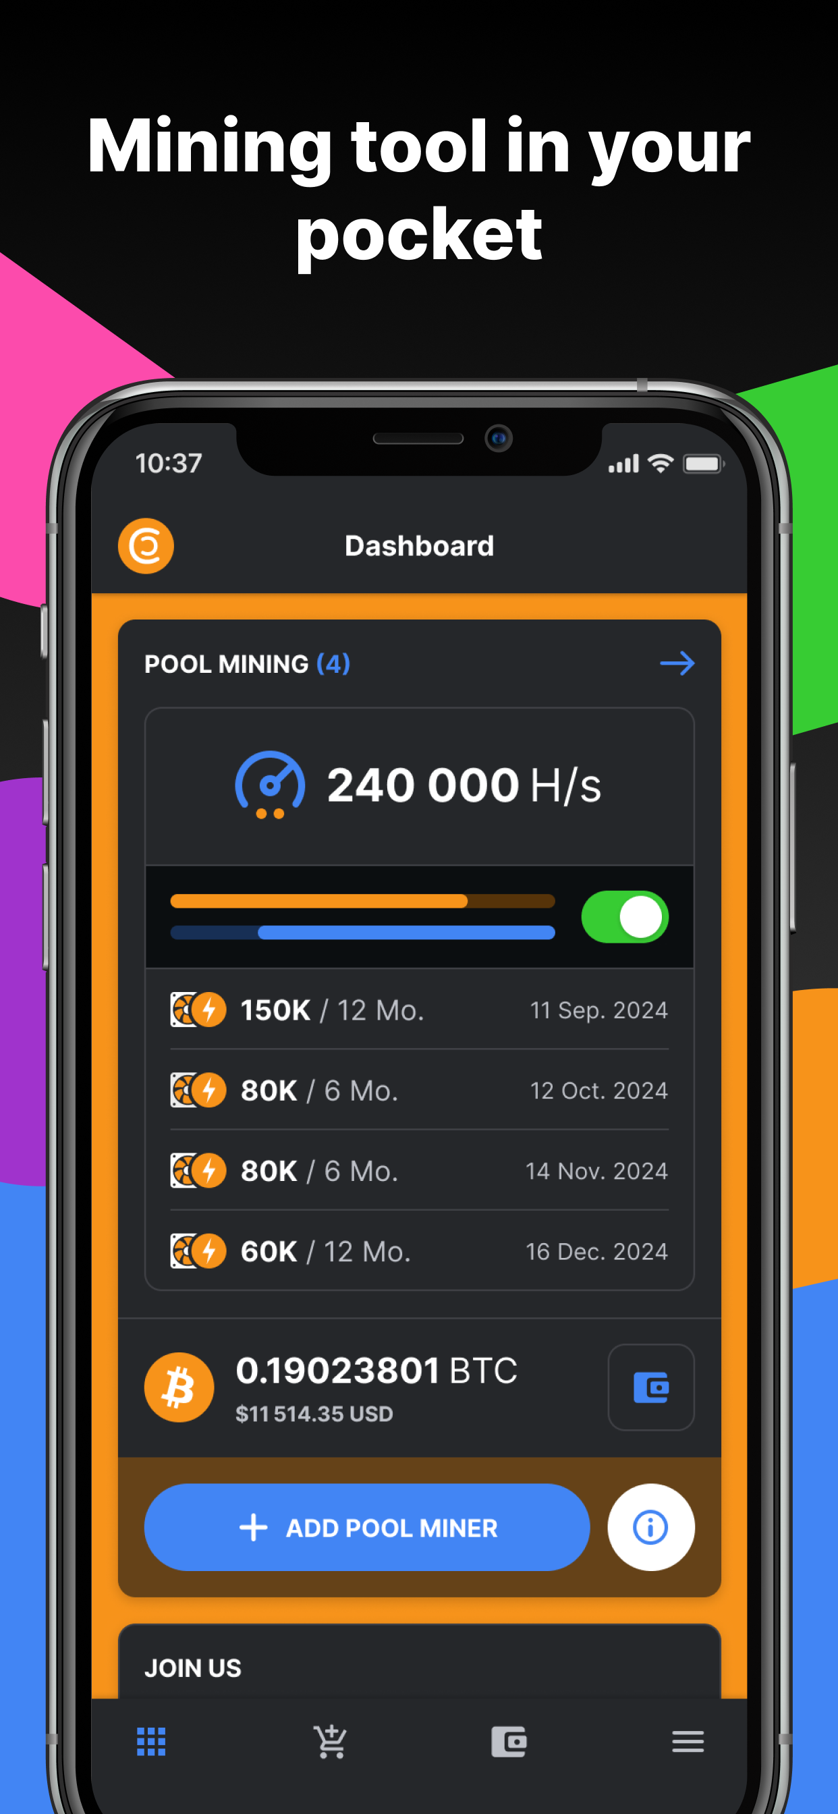This screenshot has width=838, height=1814.
Task: Tap the miner icon beside 150K
Action: [198, 1010]
